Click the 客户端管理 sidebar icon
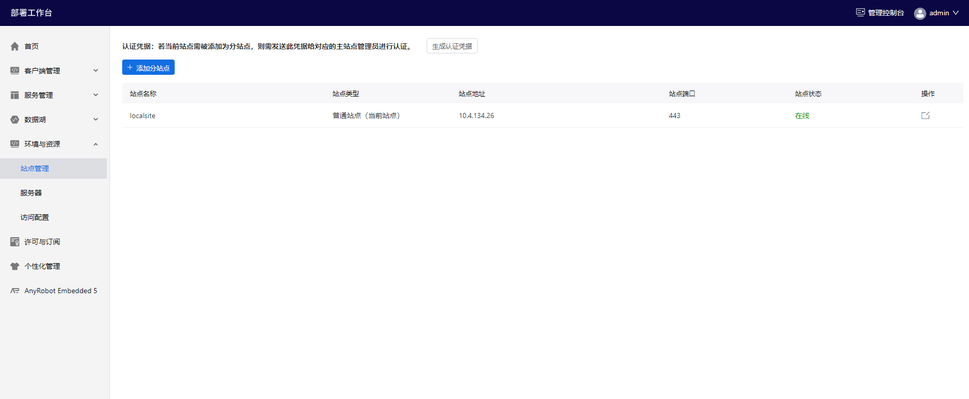The width and height of the screenshot is (969, 399). (x=15, y=71)
